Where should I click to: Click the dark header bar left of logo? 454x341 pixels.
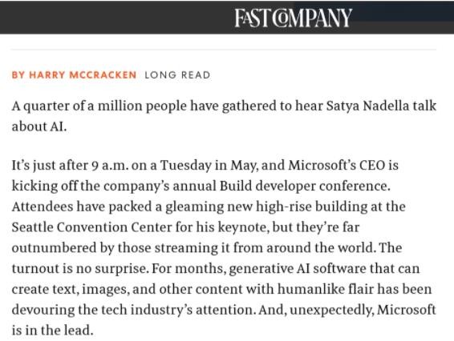point(116,18)
